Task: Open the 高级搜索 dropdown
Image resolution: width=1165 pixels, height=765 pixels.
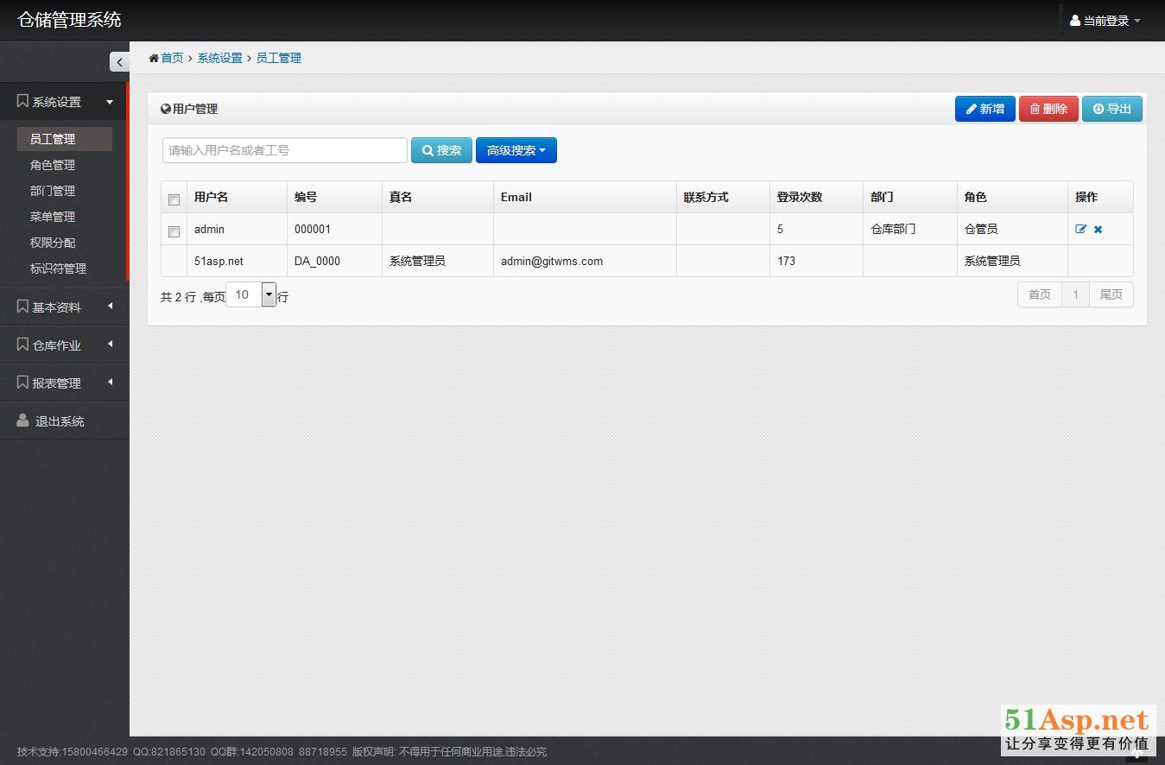Action: (x=516, y=150)
